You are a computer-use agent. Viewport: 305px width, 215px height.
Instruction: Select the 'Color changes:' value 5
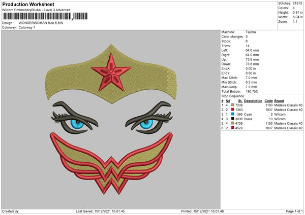pyautogui.click(x=247, y=37)
